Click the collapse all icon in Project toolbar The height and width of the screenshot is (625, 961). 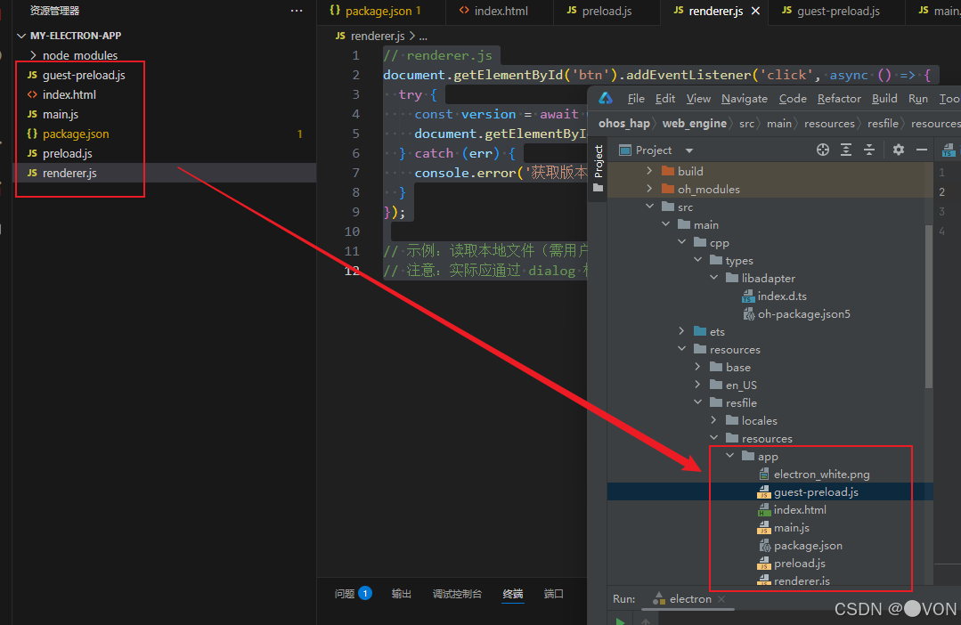coord(869,150)
